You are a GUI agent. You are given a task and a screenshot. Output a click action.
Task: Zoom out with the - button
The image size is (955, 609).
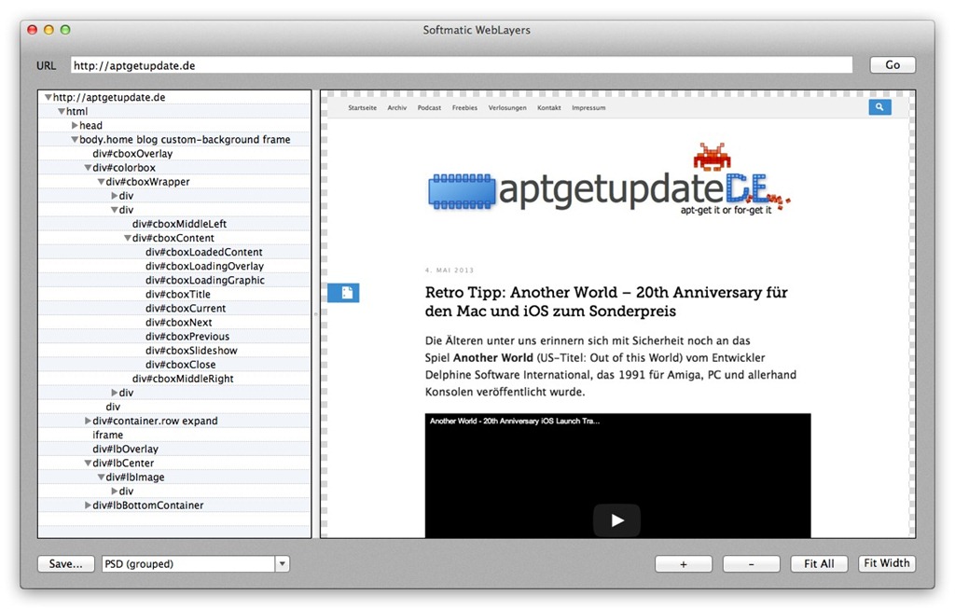click(x=751, y=564)
